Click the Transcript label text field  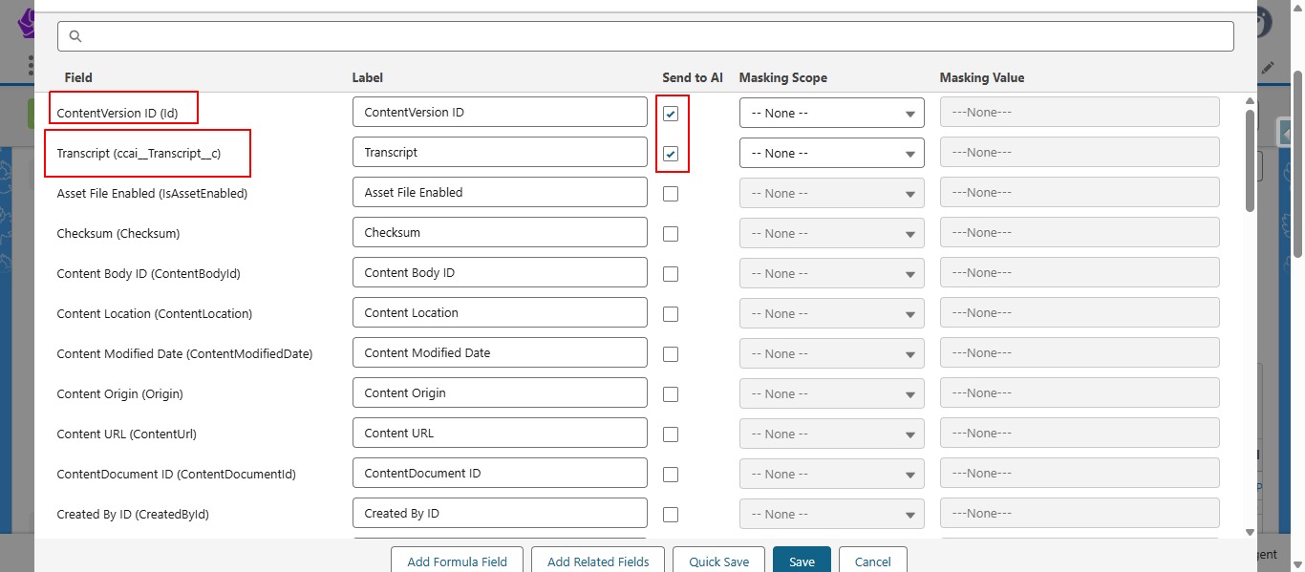pyautogui.click(x=500, y=153)
